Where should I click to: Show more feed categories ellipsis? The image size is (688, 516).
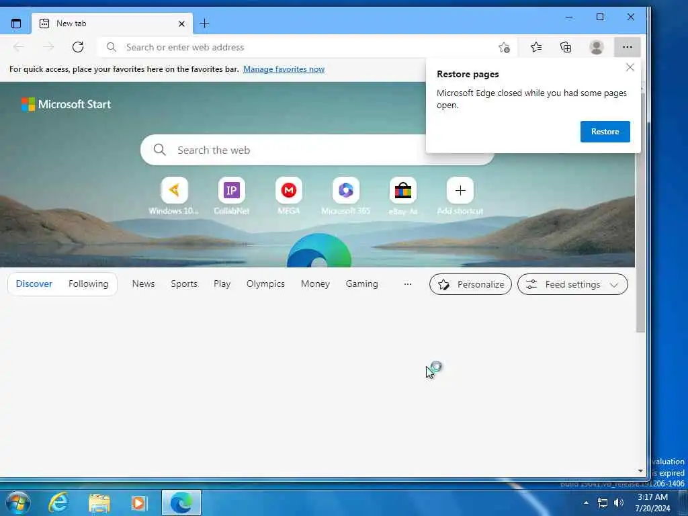[x=408, y=284]
